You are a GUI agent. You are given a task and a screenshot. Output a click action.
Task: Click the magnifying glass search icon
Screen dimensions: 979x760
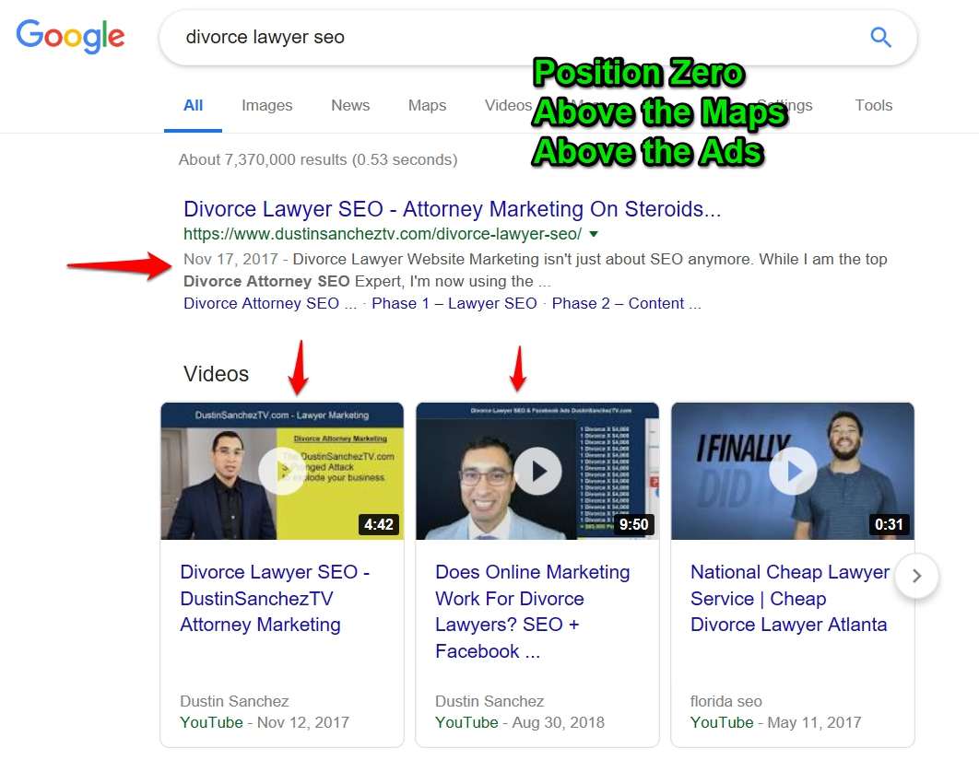(880, 38)
